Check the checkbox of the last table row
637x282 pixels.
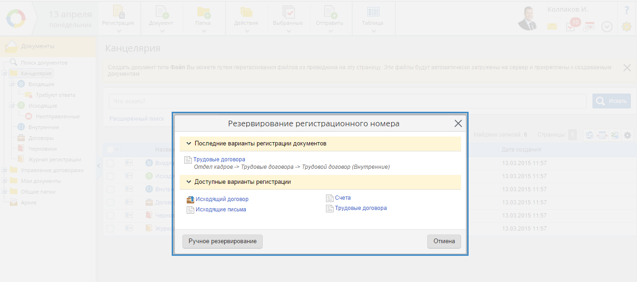[110, 229]
